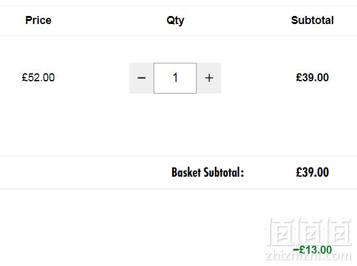Click the discount value below basket subtotal
This screenshot has width=357, height=266.
(313, 249)
